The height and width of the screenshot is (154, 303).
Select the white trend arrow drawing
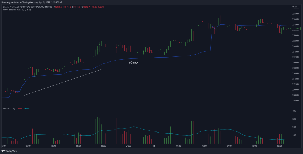click(x=63, y=82)
